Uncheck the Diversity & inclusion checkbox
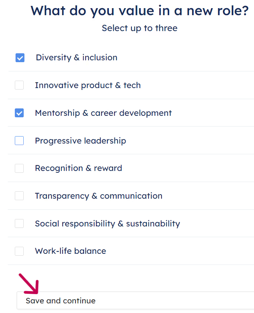The width and height of the screenshot is (254, 313). coord(20,58)
